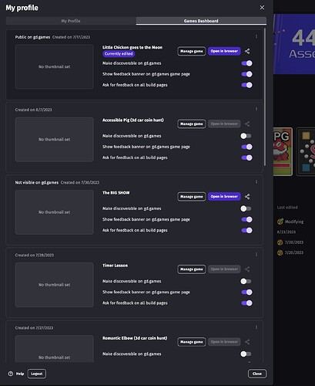Click Manage game for Timer Lesson
Screen dimensions: 315x386
click(x=192, y=269)
